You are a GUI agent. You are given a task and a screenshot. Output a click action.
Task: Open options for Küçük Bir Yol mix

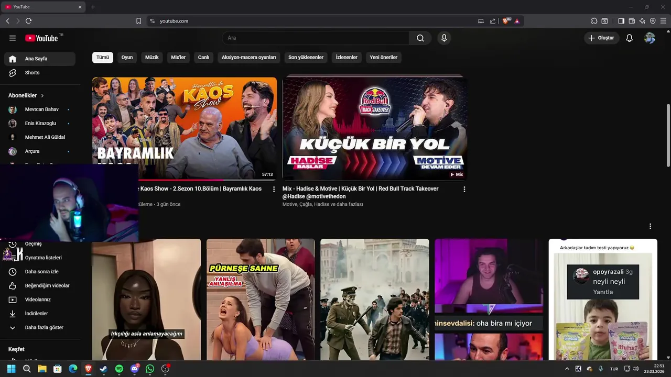coord(464,189)
